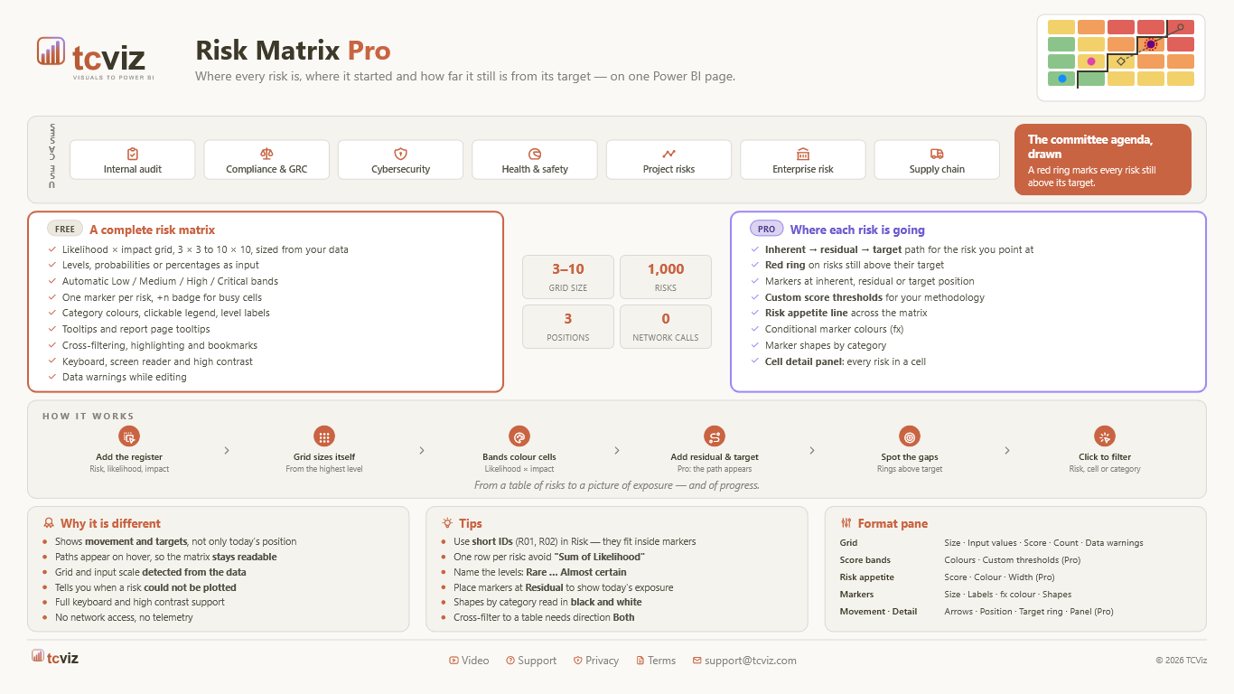Screen dimensions: 1234x694
Task: Open the Terms link in footer
Action: tap(656, 661)
